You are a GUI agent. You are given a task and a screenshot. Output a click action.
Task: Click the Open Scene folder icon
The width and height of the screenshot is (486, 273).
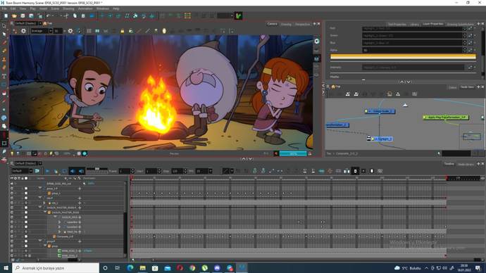click(14, 15)
